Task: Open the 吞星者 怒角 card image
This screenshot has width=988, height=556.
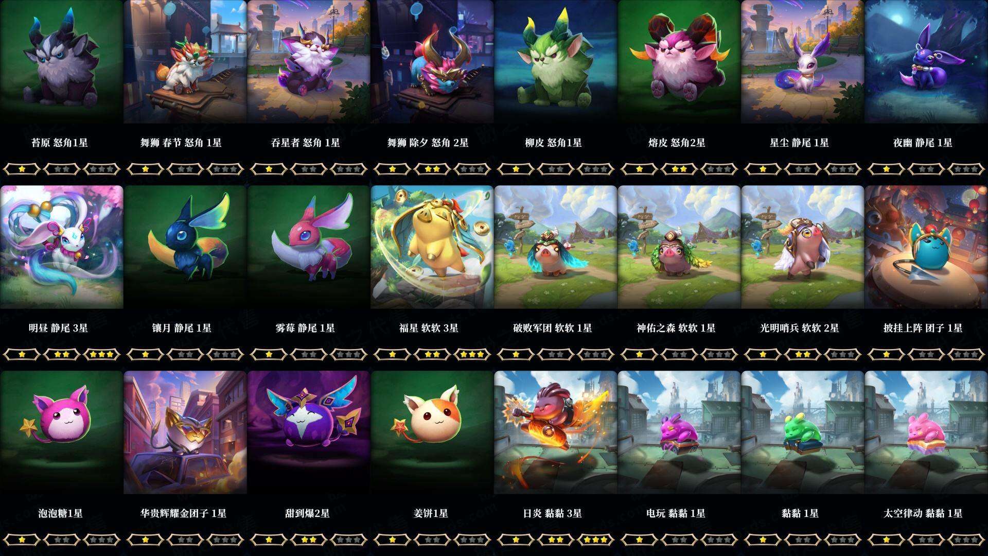Action: pos(309,62)
